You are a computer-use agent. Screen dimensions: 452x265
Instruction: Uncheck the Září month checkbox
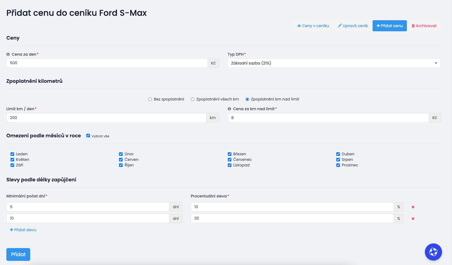12,165
